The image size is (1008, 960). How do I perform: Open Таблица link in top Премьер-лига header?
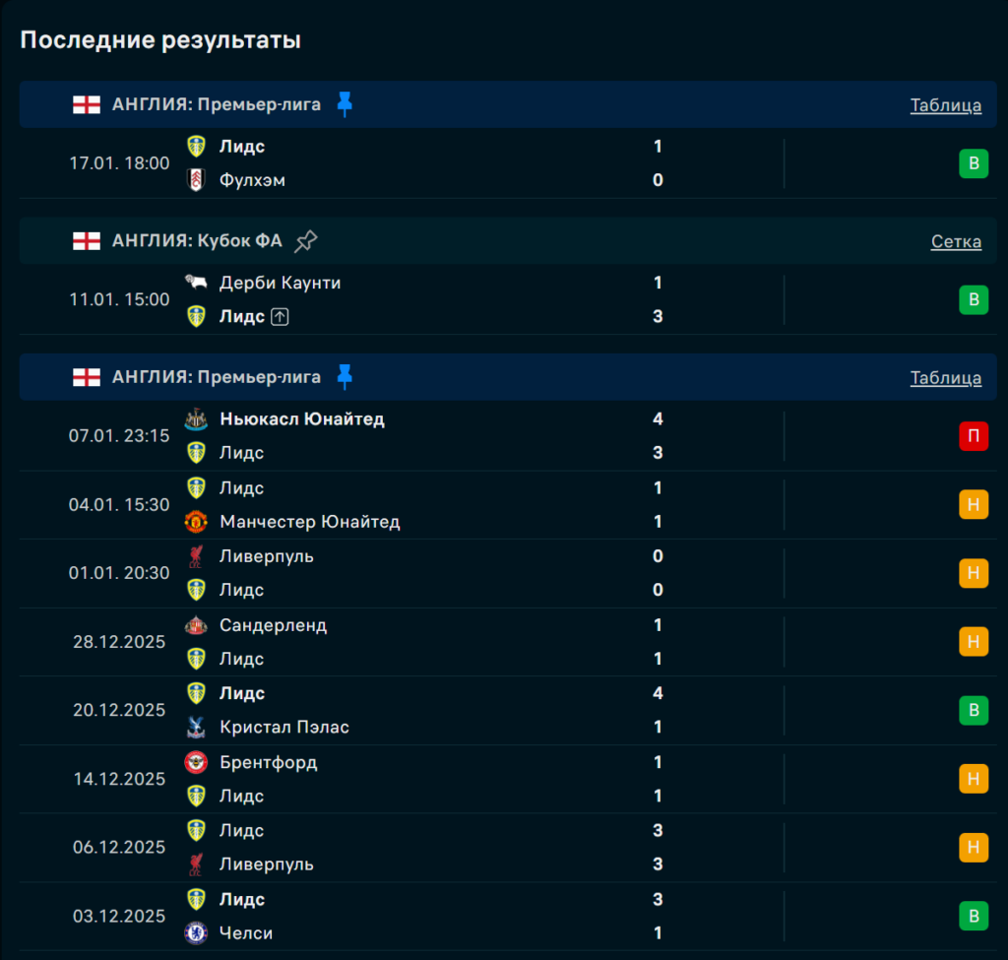(945, 105)
